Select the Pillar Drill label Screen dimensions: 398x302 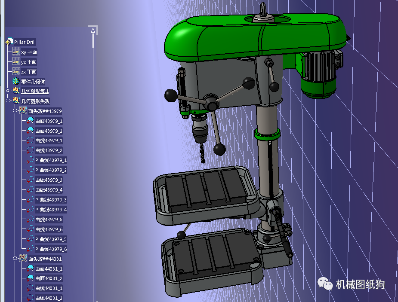[25, 42]
